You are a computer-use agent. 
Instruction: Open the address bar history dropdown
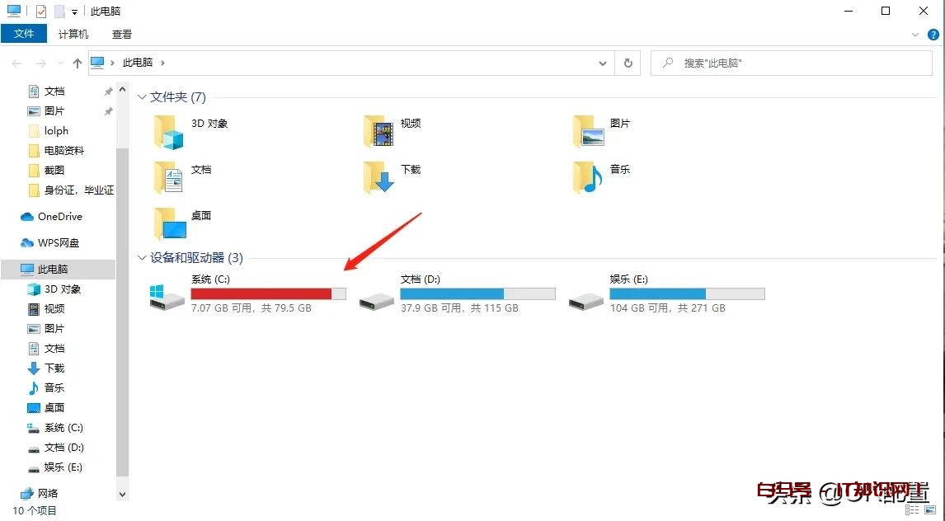tap(603, 63)
